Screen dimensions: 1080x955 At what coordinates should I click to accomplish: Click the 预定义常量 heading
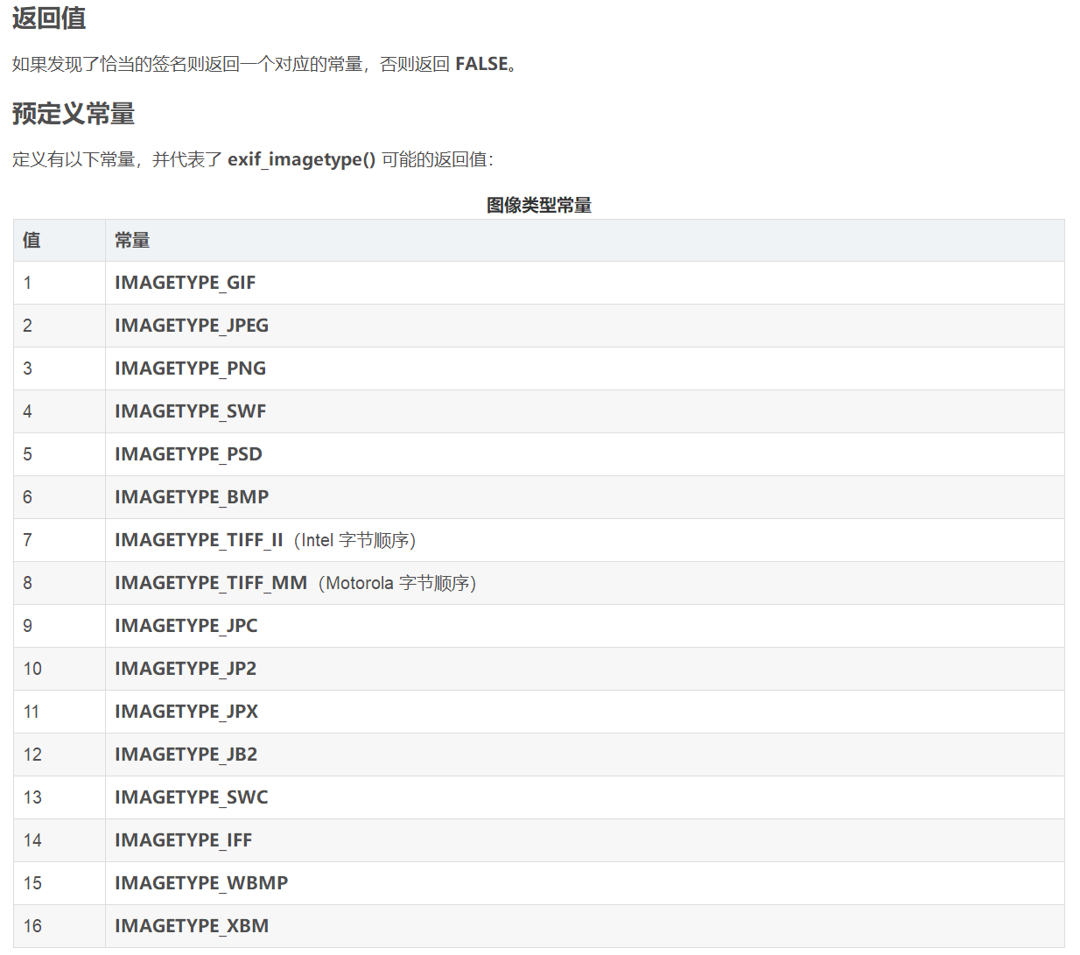[74, 114]
